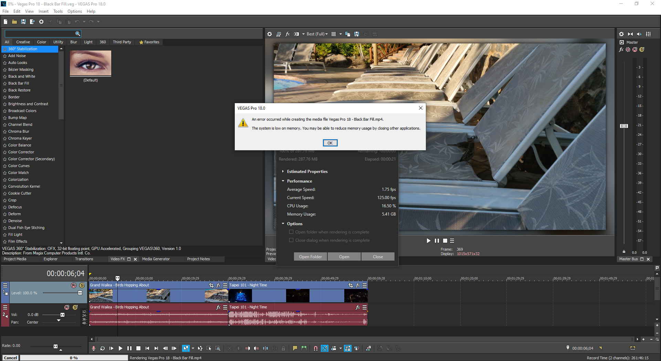Toggle Enable Snapping magnet icon
The image size is (661, 361).
(x=316, y=348)
